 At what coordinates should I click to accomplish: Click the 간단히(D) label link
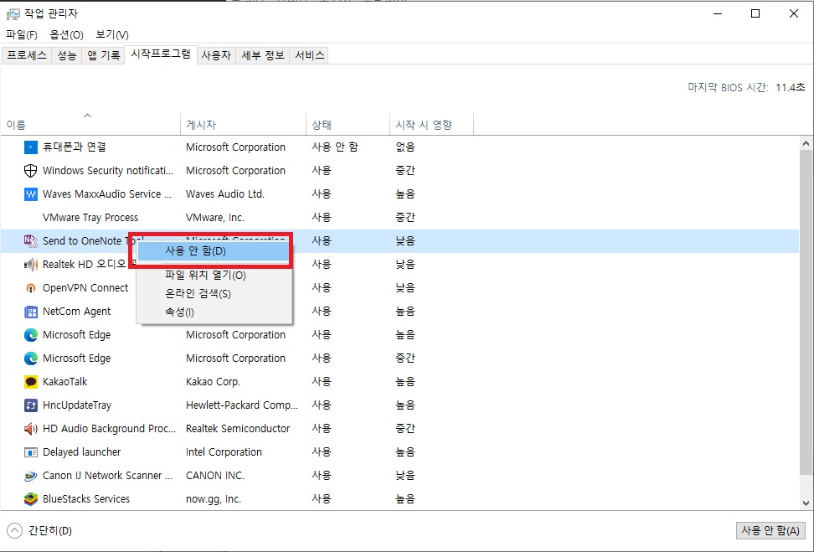pyautogui.click(x=50, y=531)
